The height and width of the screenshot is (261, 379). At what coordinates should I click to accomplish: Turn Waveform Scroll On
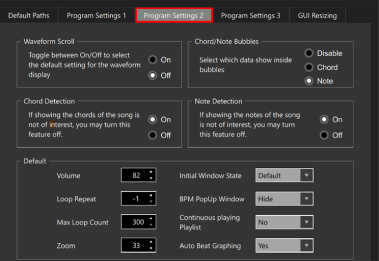pyautogui.click(x=153, y=60)
